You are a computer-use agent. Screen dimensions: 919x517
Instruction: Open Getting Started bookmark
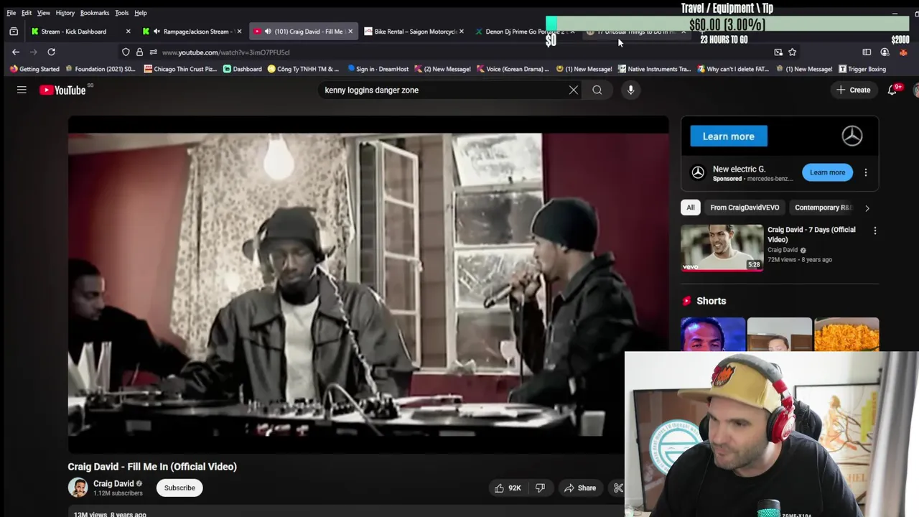coord(34,69)
